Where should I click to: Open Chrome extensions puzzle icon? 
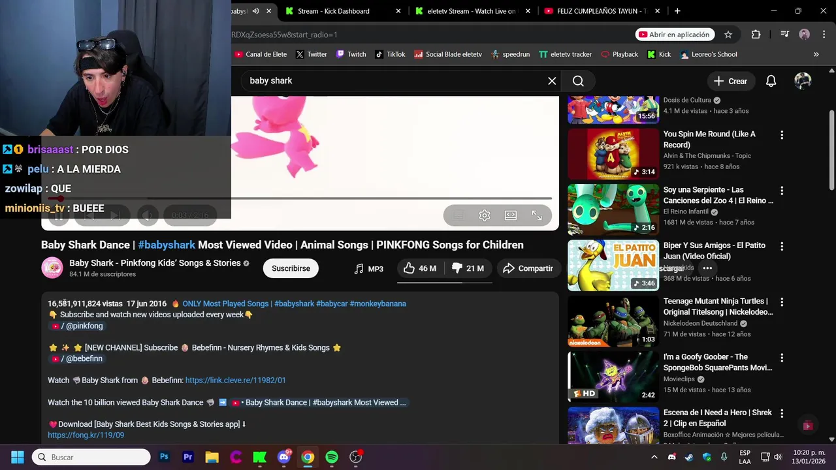[756, 35]
